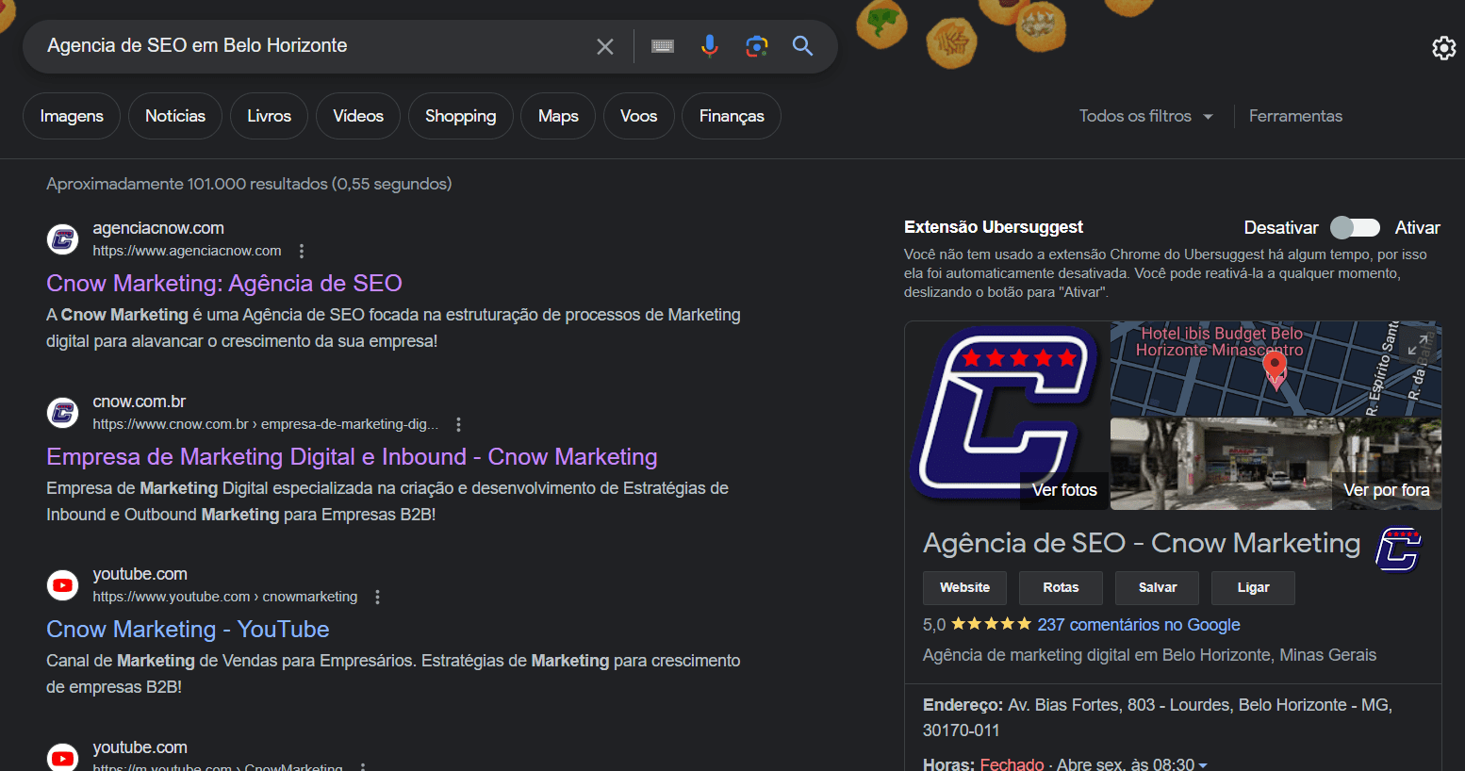1465x771 pixels.
Task: Click the magnifying glass search icon
Action: coord(802,45)
